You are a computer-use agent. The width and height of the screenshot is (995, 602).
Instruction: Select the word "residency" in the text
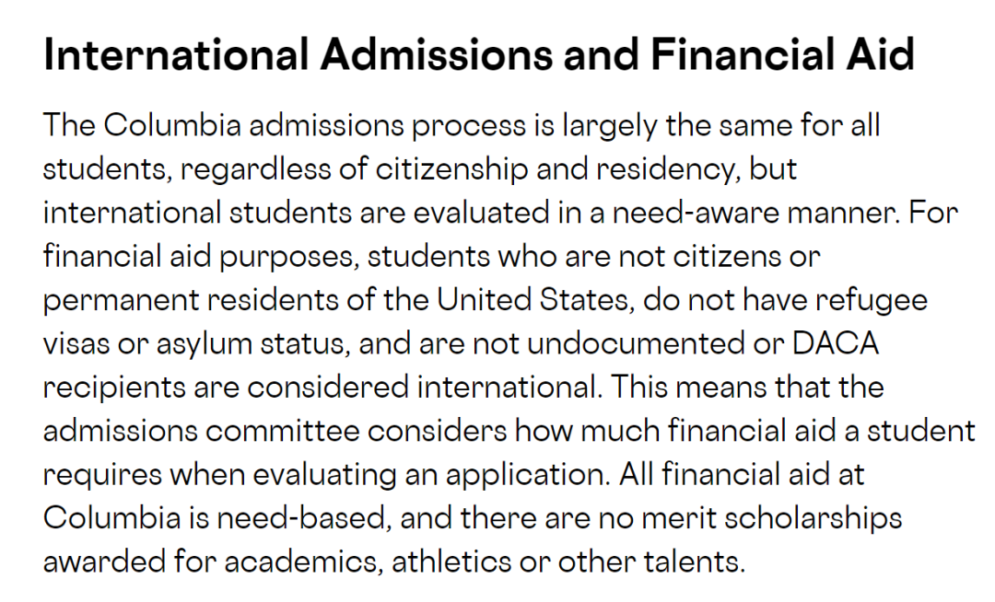pyautogui.click(x=664, y=168)
